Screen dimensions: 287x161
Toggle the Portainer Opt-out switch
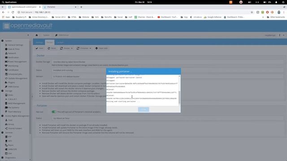coord(54,112)
